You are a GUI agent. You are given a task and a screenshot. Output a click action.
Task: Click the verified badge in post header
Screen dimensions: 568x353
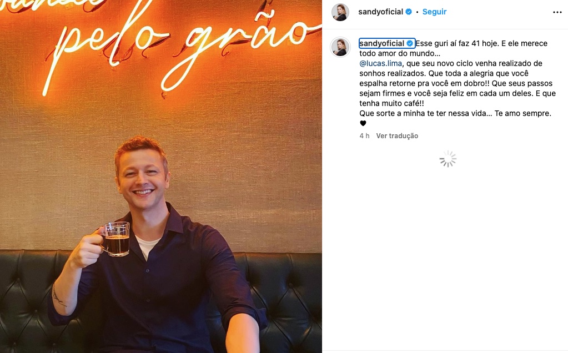pos(409,12)
